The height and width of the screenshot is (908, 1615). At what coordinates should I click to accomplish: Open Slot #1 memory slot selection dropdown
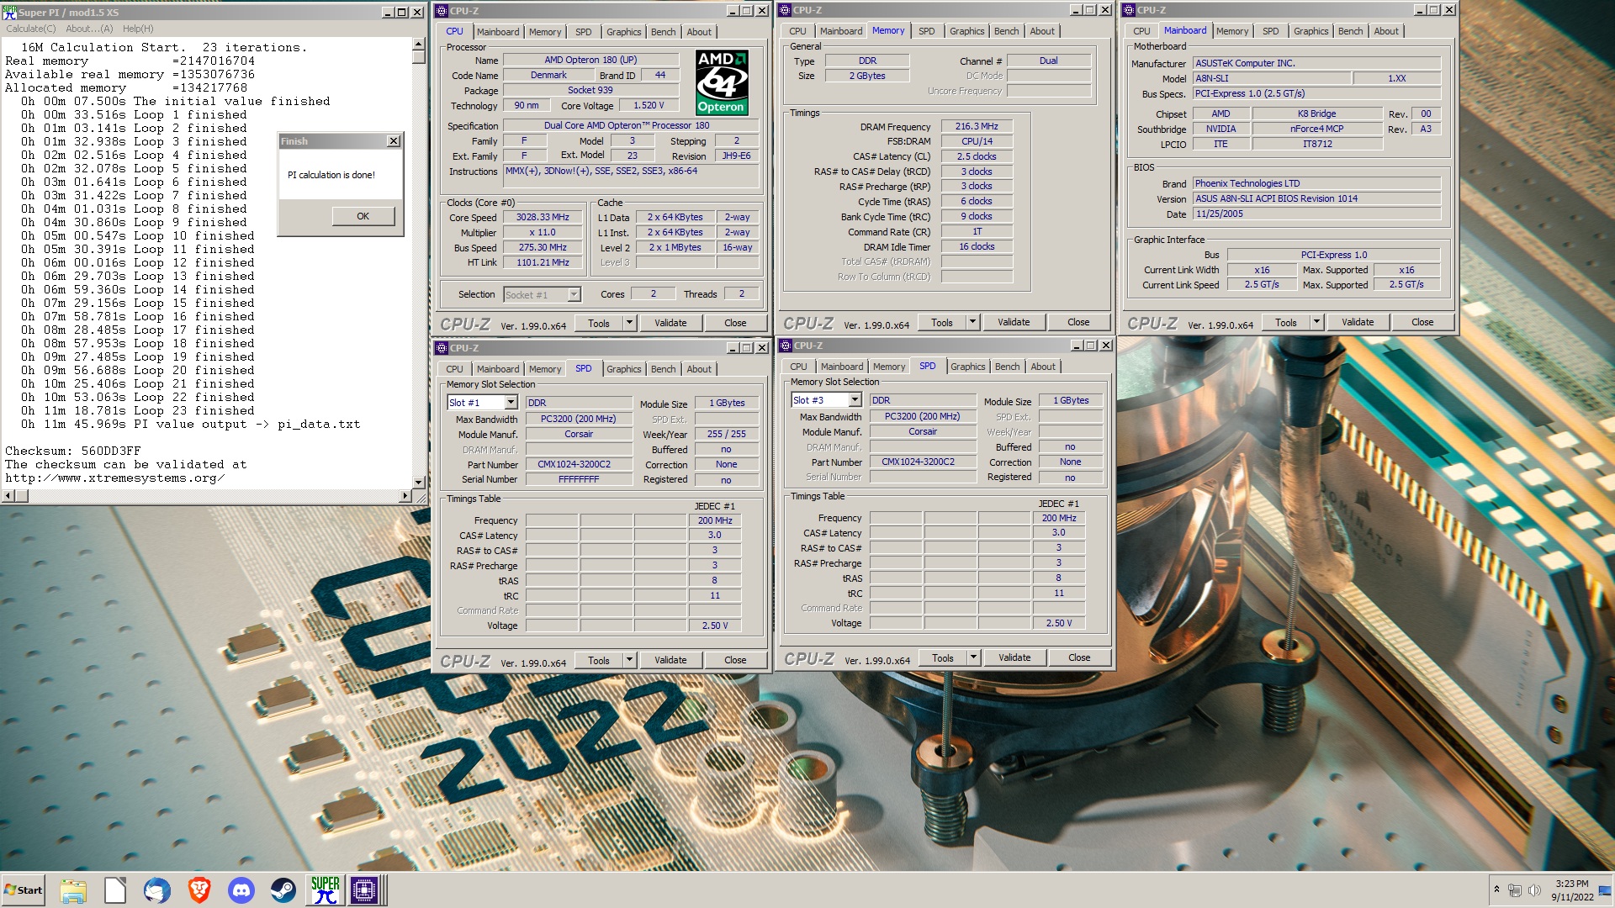(x=511, y=403)
